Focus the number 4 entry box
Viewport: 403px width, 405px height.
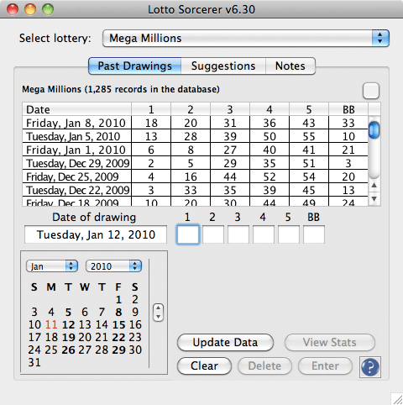point(264,234)
